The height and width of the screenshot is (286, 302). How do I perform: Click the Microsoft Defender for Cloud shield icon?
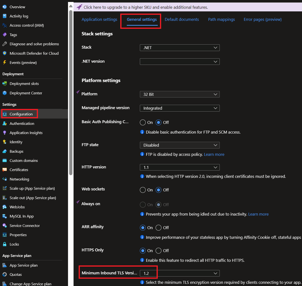(5, 53)
